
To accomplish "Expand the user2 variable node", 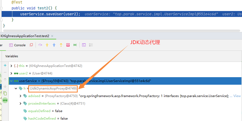I will pyautogui.click(x=11, y=73).
